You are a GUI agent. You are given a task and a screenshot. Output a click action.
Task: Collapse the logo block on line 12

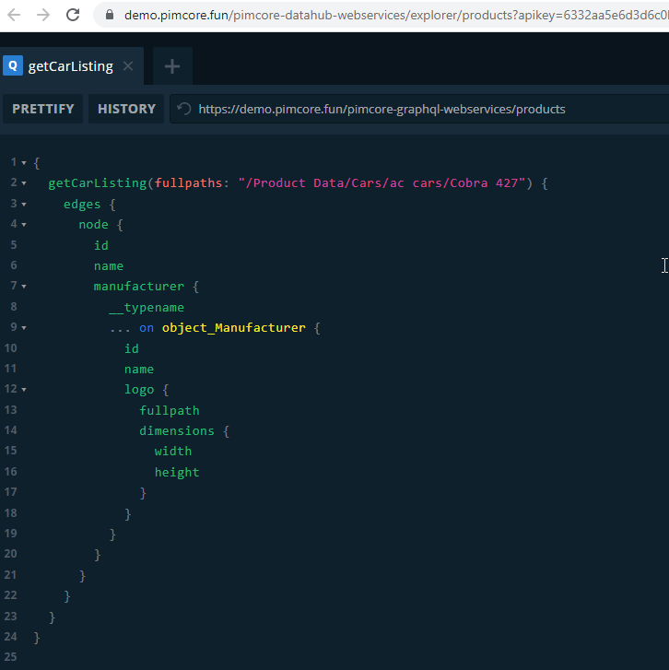tap(24, 390)
